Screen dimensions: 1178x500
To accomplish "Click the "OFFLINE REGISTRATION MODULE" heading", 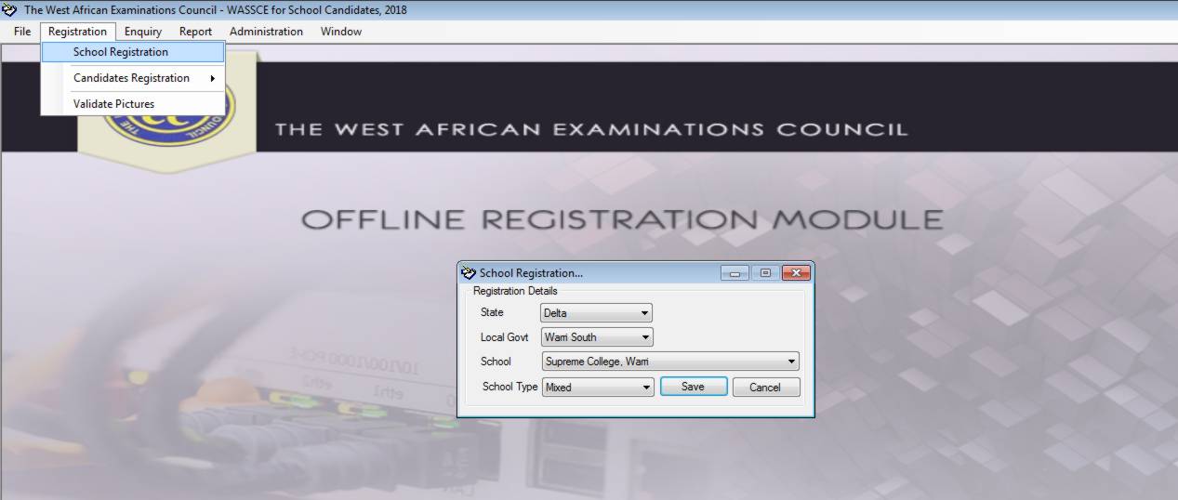I will tap(622, 220).
